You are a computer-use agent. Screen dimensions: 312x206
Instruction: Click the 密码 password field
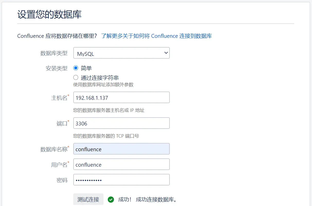121,180
